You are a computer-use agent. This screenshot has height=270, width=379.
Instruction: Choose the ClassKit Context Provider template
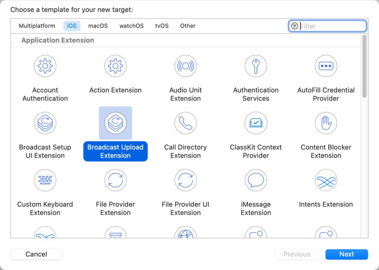pyautogui.click(x=256, y=134)
